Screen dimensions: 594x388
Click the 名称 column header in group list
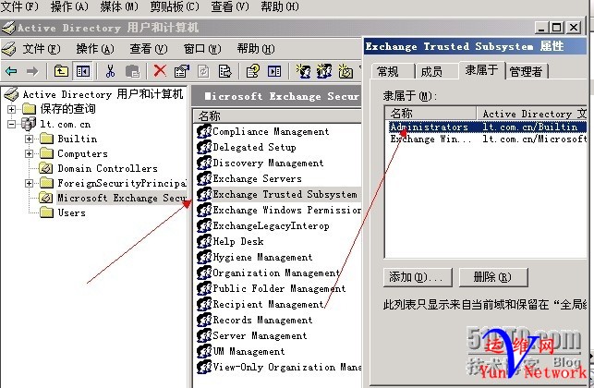277,115
